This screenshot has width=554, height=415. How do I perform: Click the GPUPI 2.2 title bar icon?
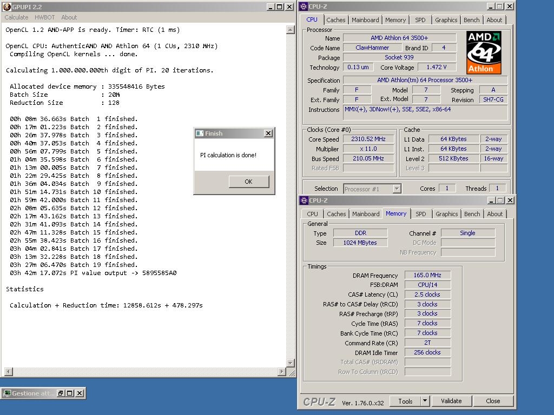point(6,6)
